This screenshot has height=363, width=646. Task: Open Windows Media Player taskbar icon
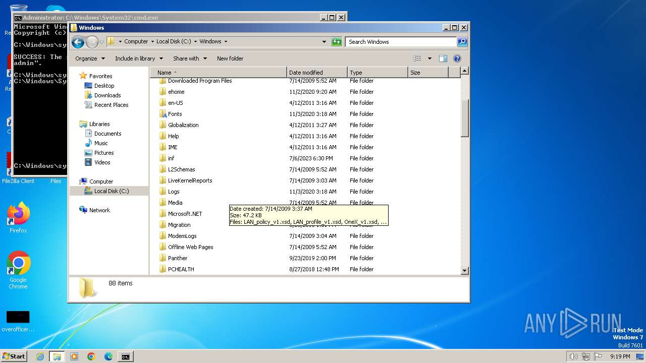pos(74,356)
